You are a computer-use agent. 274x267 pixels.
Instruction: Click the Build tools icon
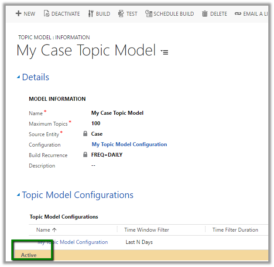[91, 14]
